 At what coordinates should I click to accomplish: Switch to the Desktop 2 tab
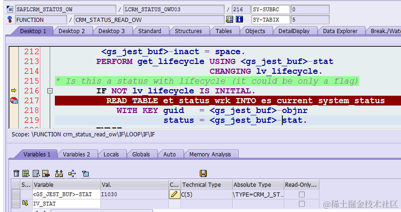point(72,31)
